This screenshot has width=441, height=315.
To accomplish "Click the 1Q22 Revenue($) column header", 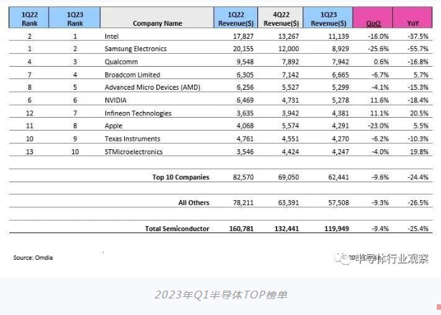I will (x=236, y=17).
